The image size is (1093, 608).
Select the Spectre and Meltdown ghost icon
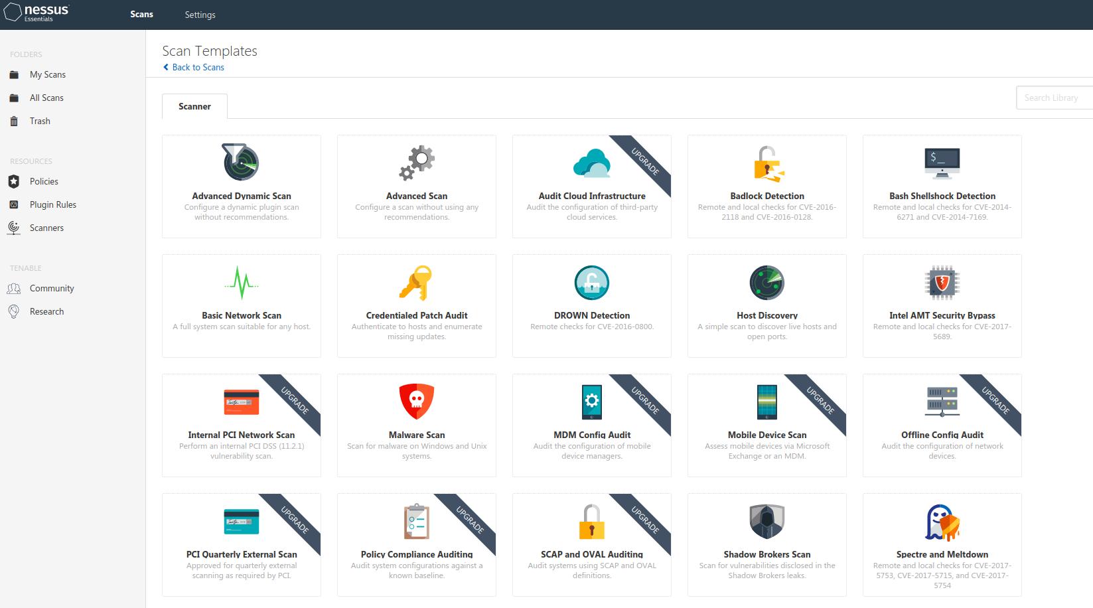click(x=942, y=522)
